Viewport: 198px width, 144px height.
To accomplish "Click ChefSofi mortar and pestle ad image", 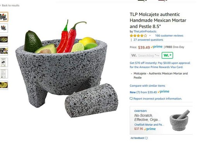I will [180, 120].
